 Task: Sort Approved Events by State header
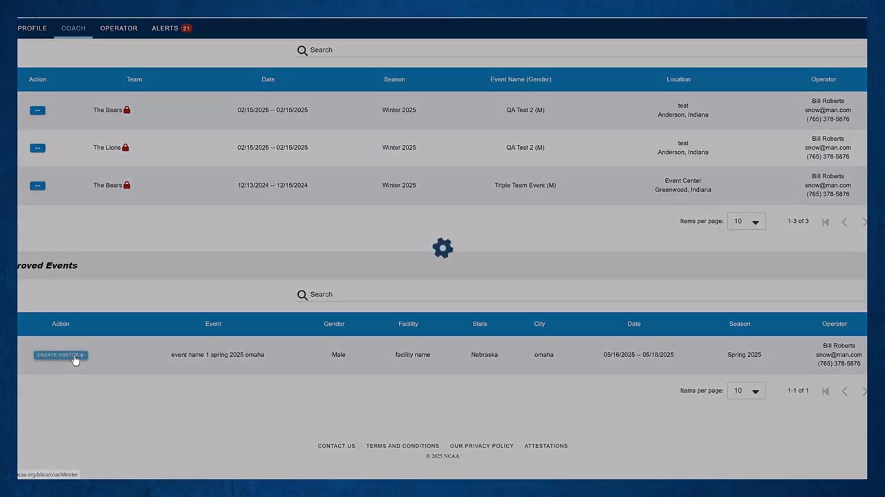pos(480,324)
